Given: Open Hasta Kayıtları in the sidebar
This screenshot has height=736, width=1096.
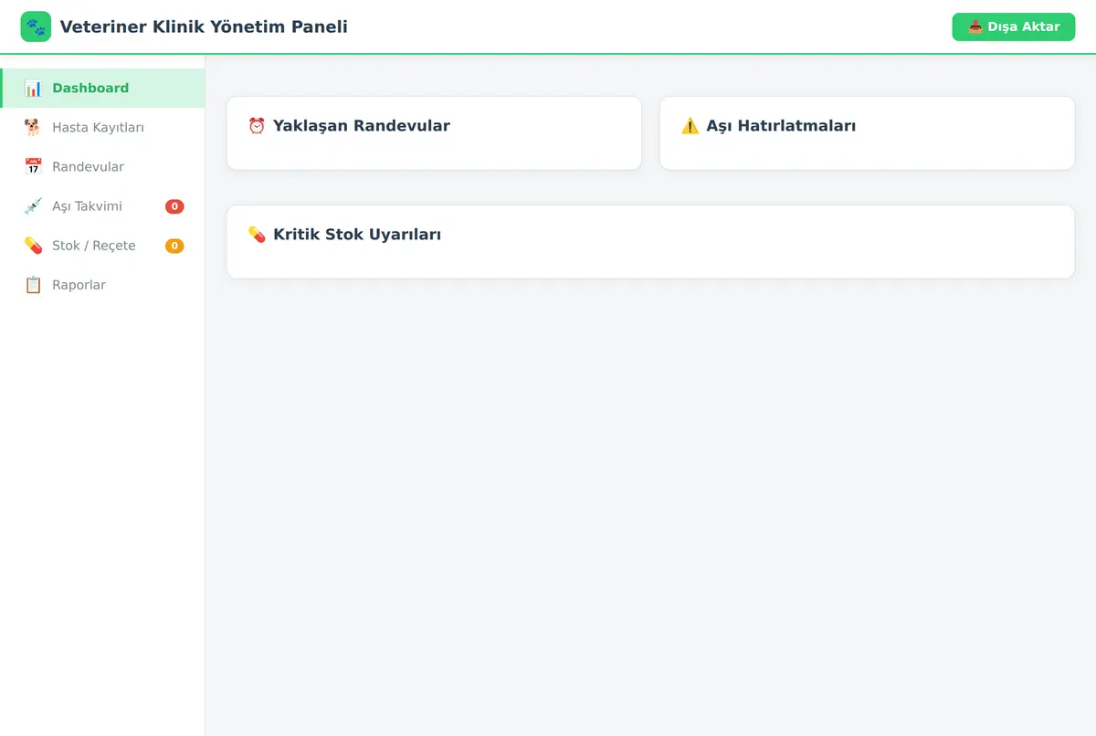Looking at the screenshot, I should pos(102,128).
